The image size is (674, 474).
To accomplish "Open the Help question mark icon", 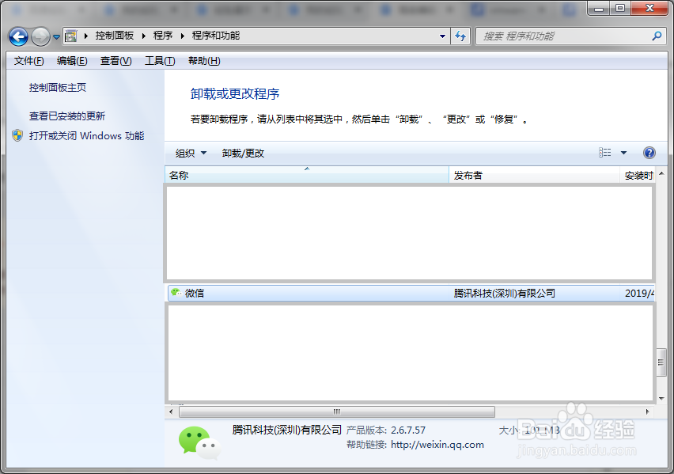I will point(649,152).
